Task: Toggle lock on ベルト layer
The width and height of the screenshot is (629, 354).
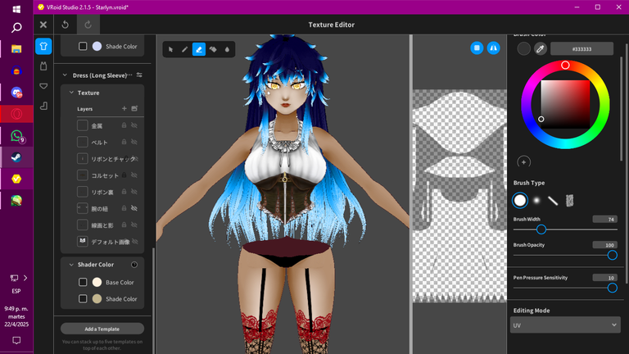Action: (x=124, y=142)
